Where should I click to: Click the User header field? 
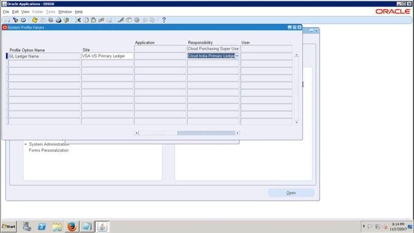[x=267, y=49]
